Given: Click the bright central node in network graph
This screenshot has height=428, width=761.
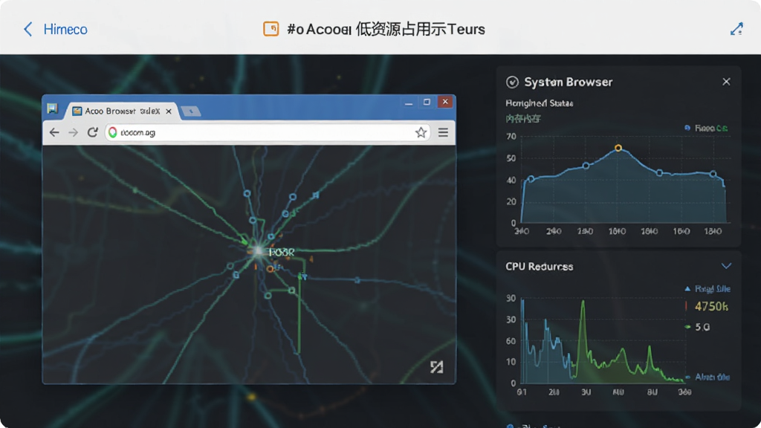Looking at the screenshot, I should click(x=258, y=251).
